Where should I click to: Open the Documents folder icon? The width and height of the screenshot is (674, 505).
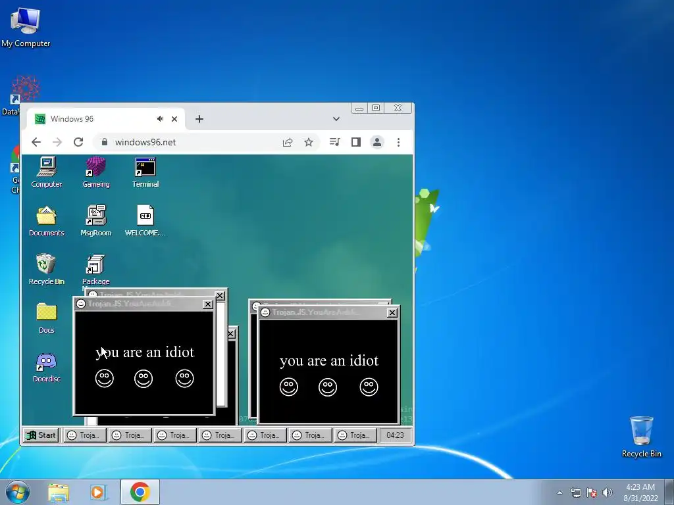pos(47,221)
